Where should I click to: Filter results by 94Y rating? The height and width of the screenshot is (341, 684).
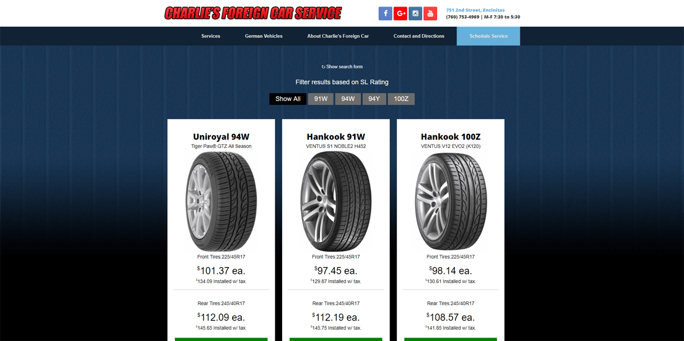(374, 99)
